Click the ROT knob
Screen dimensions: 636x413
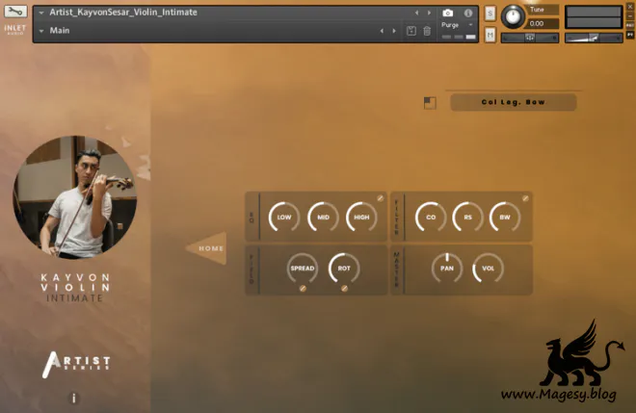pos(344,268)
